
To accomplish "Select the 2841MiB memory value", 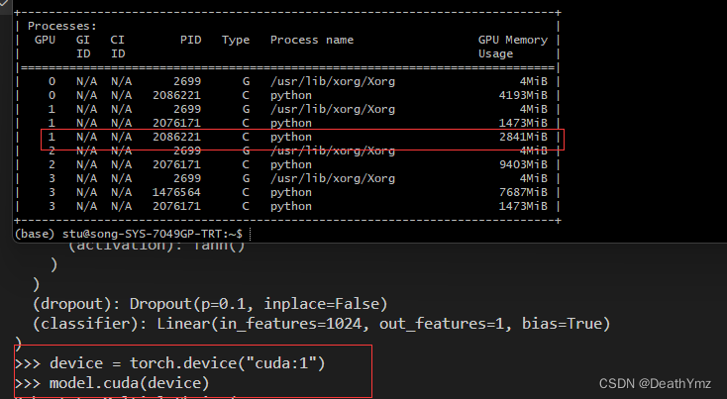I will [523, 137].
